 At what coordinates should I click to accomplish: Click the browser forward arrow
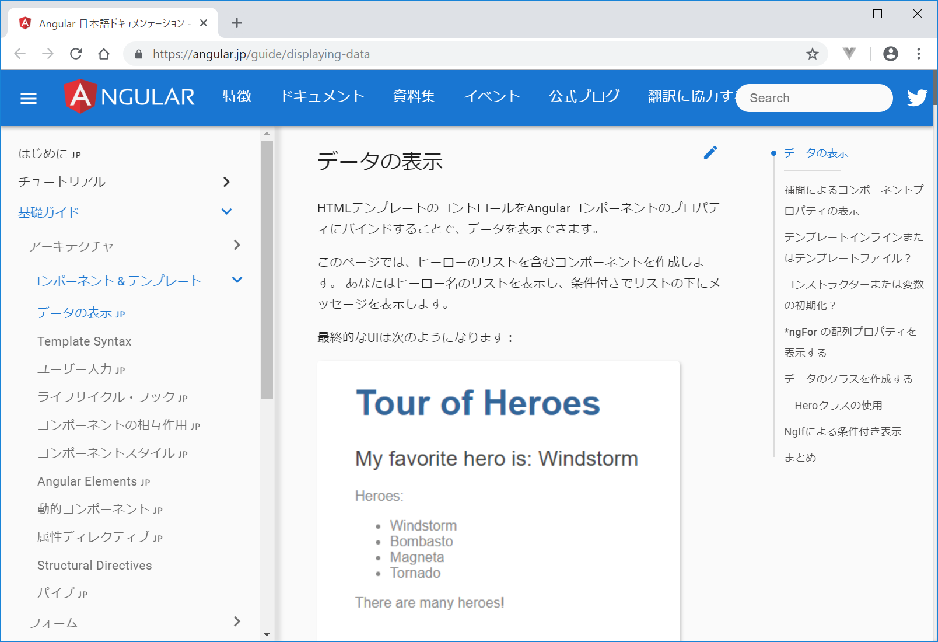click(x=48, y=54)
